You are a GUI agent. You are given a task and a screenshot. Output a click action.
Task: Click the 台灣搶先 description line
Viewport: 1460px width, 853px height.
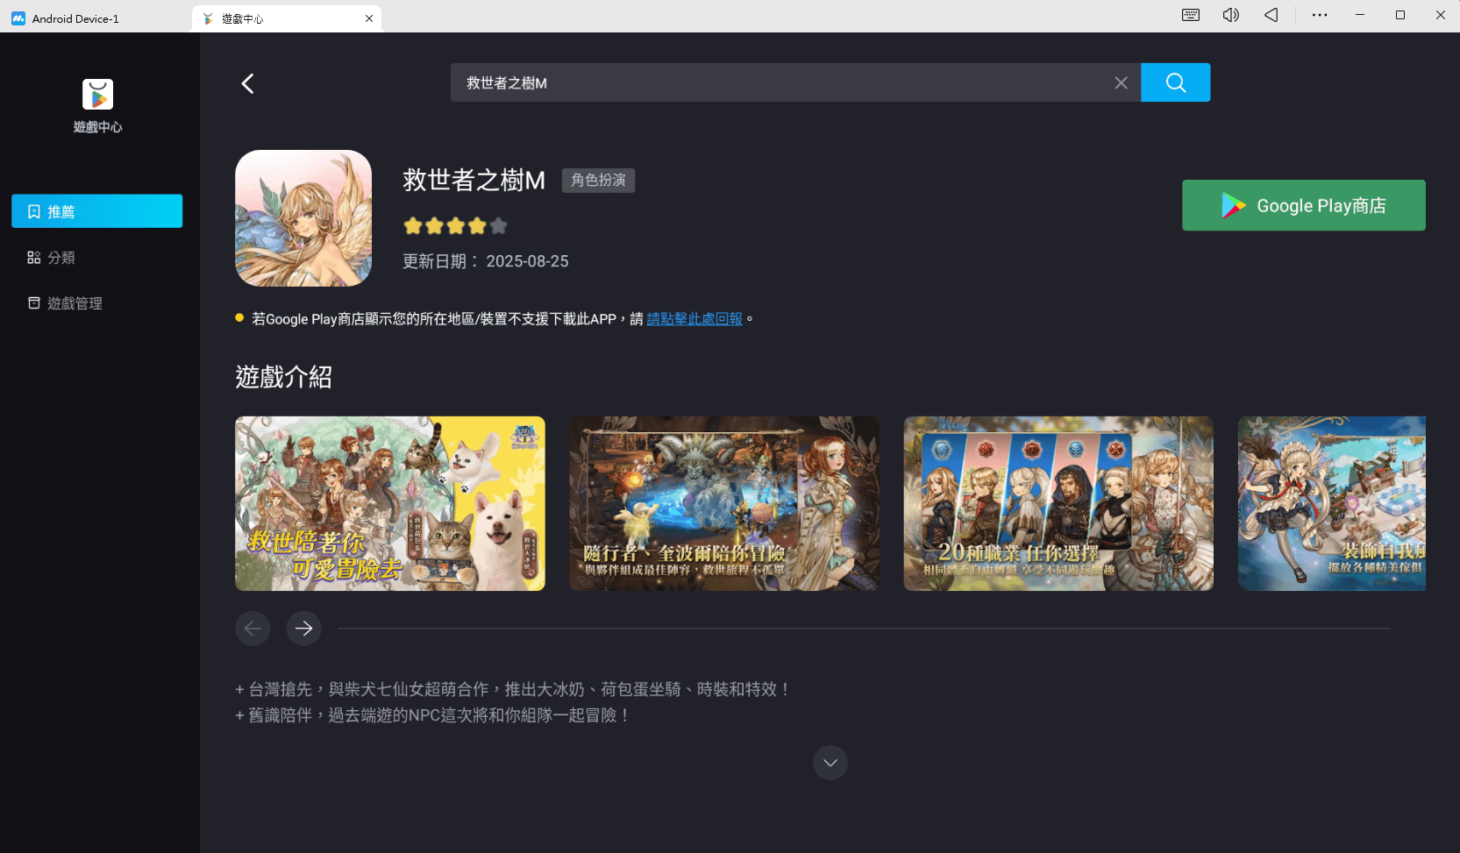coord(513,690)
